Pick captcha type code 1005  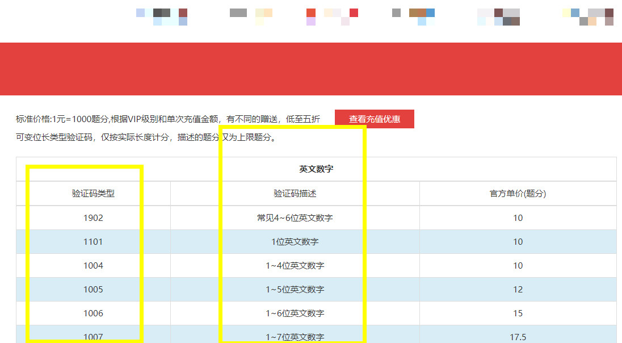point(93,289)
